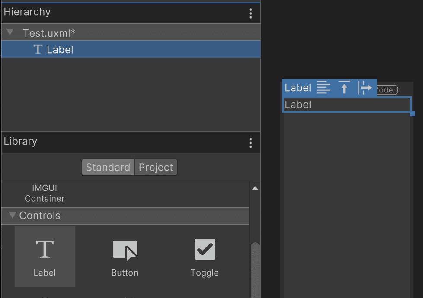Select the Toggle control in the Library
This screenshot has width=423, height=298.
pos(205,257)
